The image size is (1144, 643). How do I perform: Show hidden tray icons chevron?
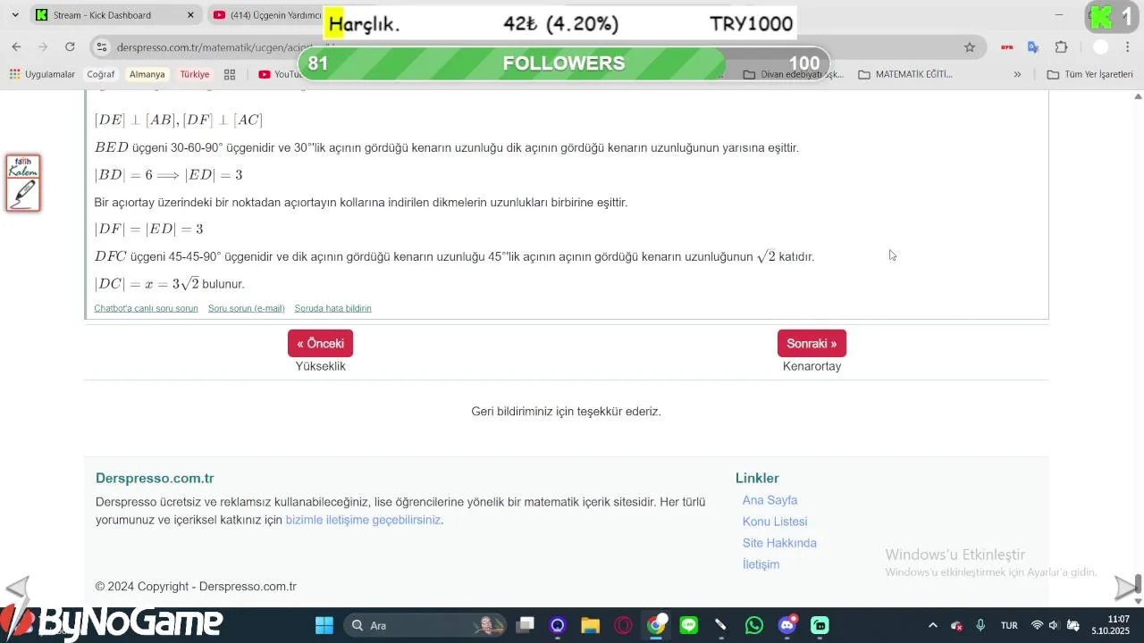pos(933,625)
